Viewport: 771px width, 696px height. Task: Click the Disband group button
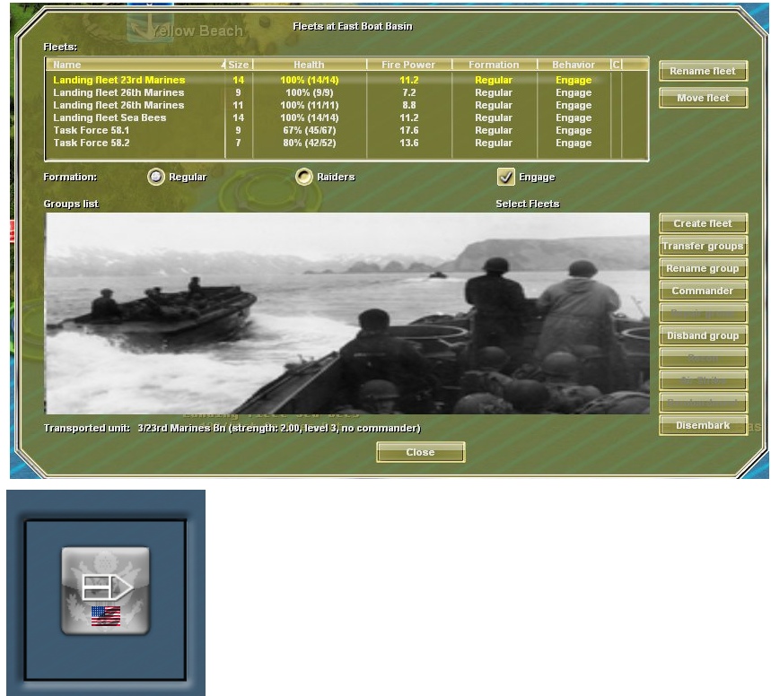[703, 335]
